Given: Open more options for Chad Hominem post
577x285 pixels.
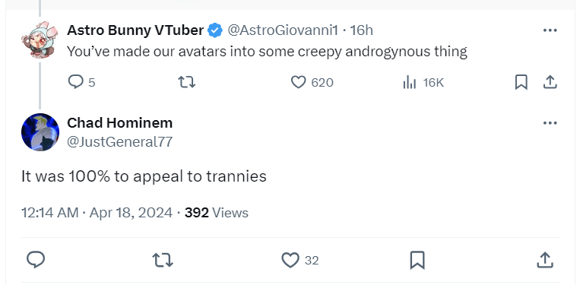Looking at the screenshot, I should (x=550, y=123).
